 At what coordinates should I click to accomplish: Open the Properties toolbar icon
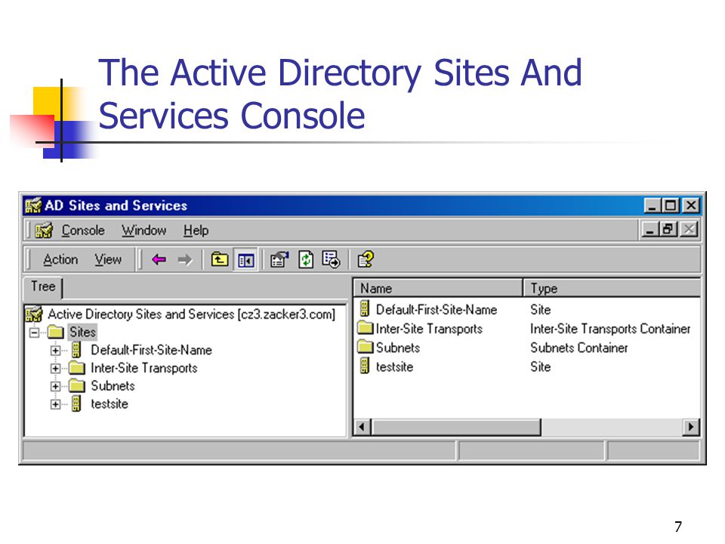click(279, 259)
